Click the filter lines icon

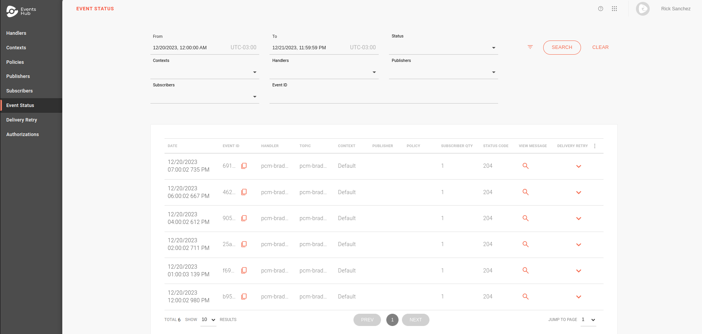[x=530, y=47]
